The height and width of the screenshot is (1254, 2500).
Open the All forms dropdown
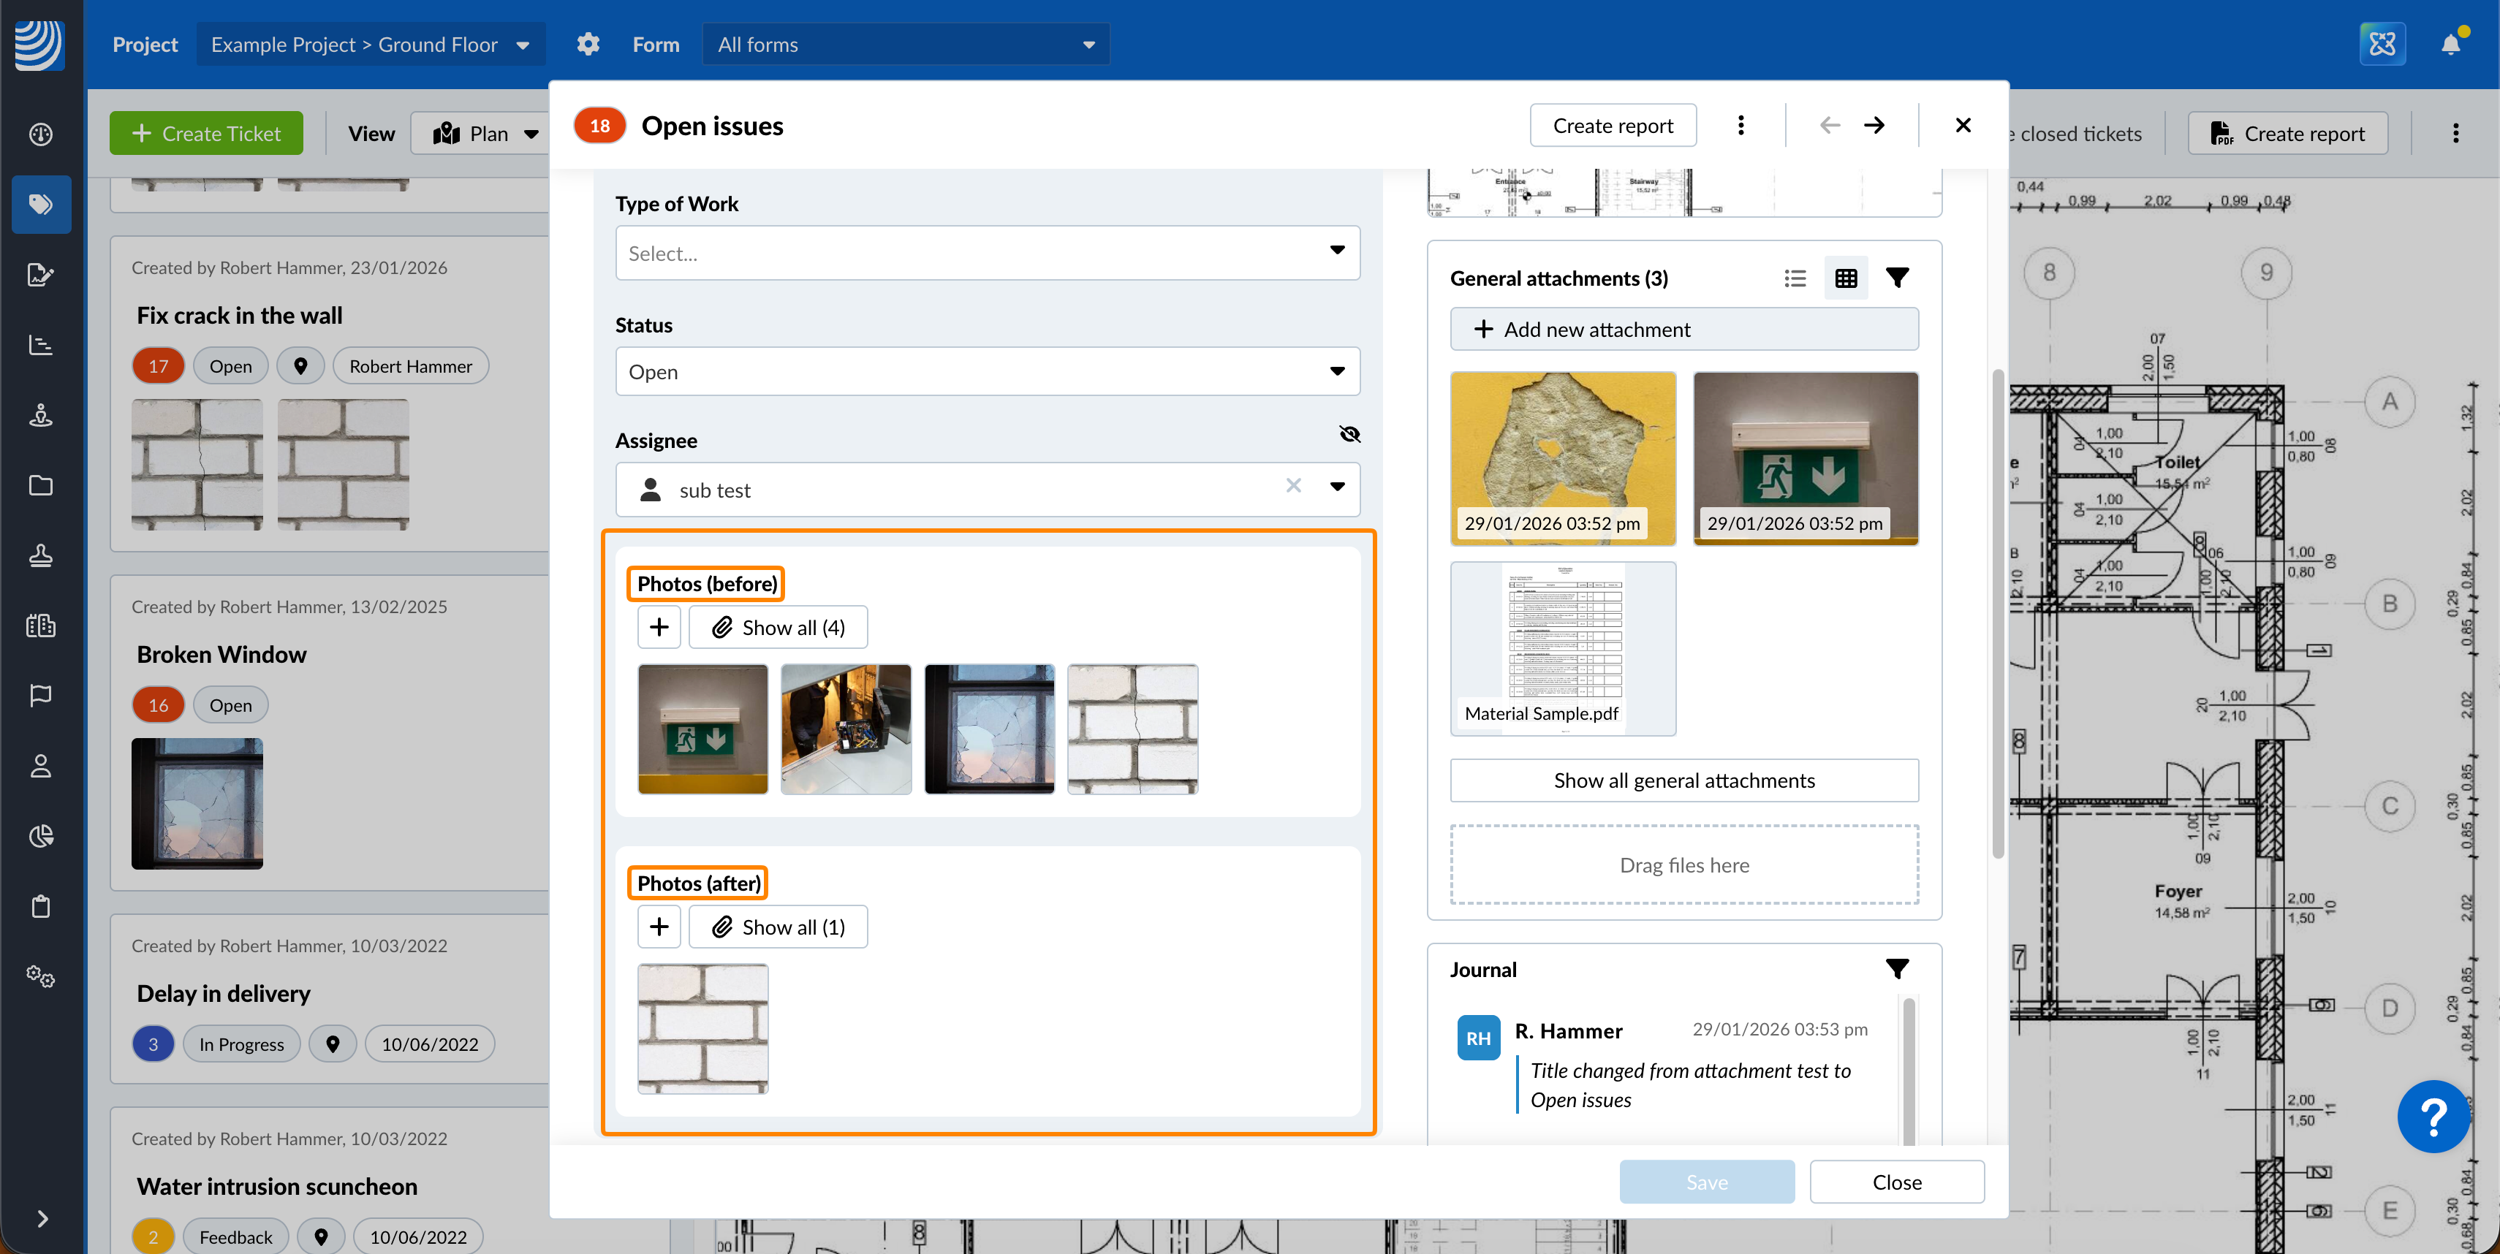tap(904, 45)
